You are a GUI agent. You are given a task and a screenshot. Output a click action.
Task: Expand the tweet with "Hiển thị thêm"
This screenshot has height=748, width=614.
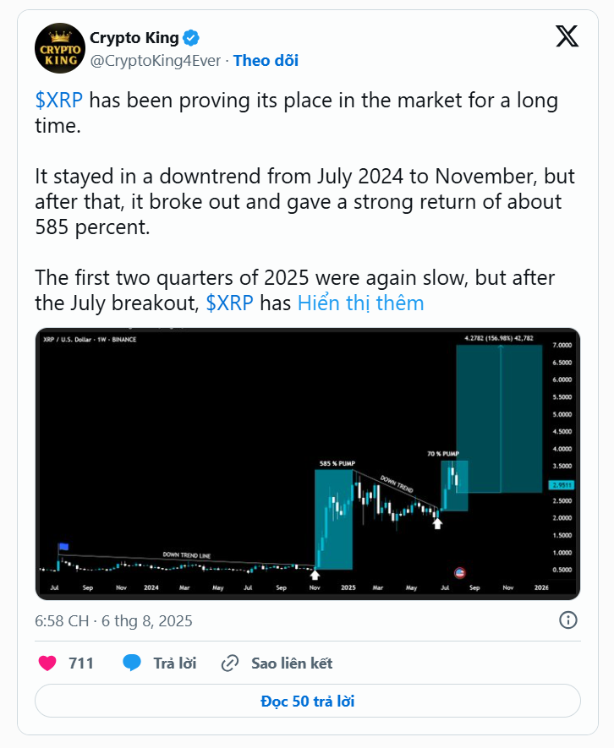tap(360, 303)
